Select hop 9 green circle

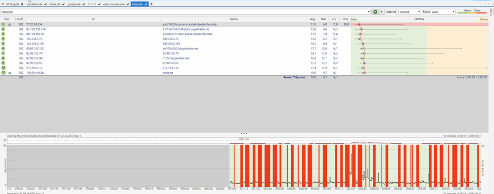3,63
